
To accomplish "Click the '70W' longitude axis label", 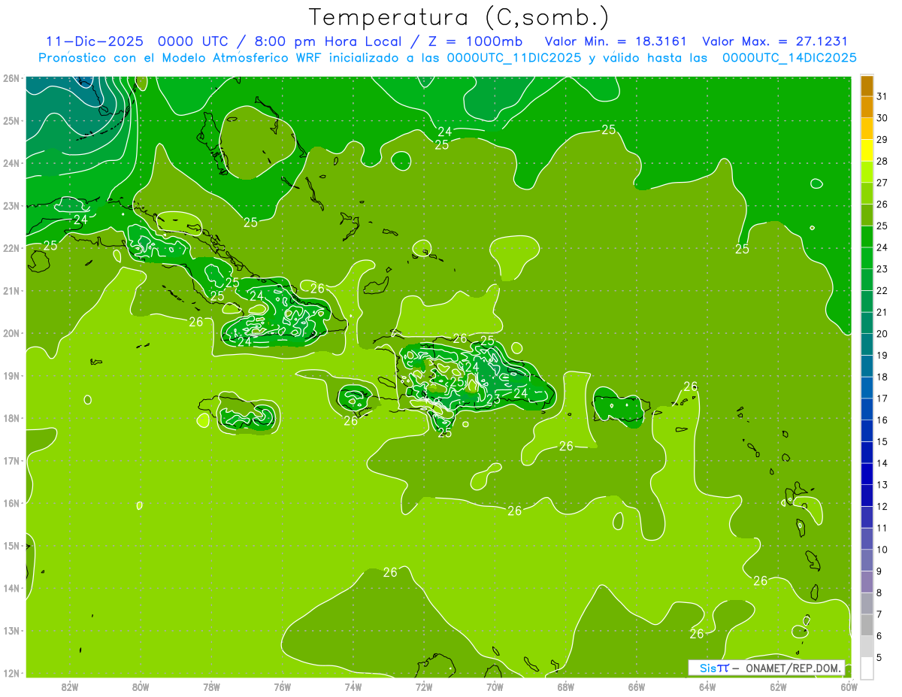I will point(494,686).
